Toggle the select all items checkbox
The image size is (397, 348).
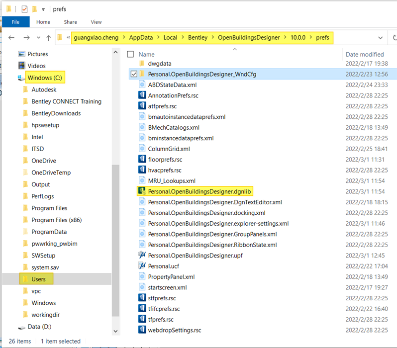(130, 54)
